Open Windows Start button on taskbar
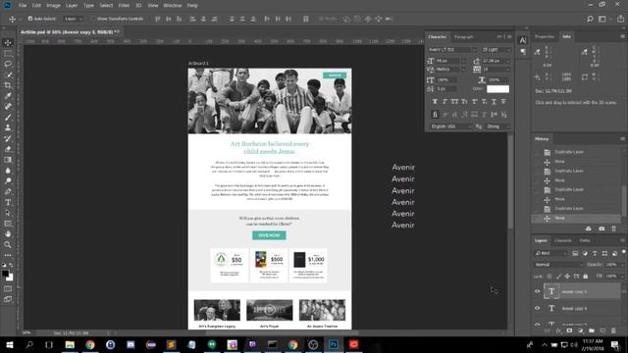The height and width of the screenshot is (353, 628). tap(9, 344)
